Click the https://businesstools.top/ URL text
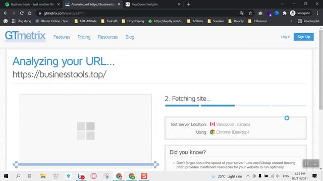 point(60,74)
